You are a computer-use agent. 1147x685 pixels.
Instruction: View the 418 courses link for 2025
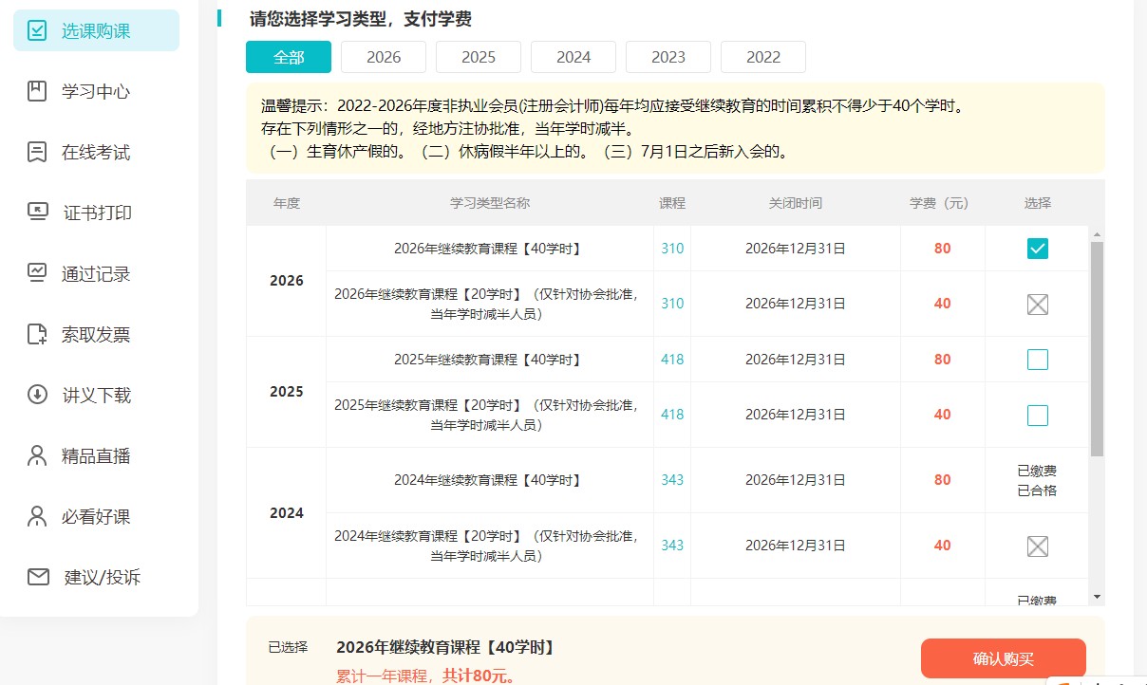[670, 359]
